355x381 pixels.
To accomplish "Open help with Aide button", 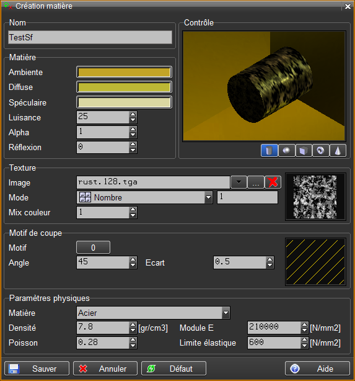I will pyautogui.click(x=317, y=369).
